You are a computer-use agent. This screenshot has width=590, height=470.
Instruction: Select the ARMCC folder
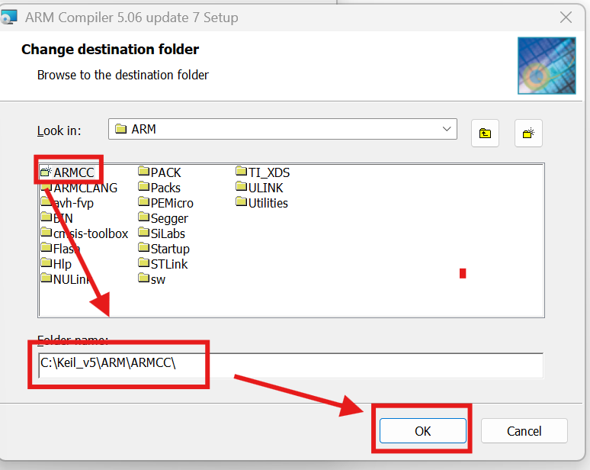point(67,172)
